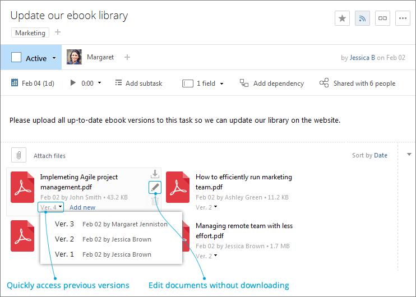This screenshot has height=297, width=416.
Task: Expand Ver. 2 dropdown under Managing remote team
Action: point(215,256)
